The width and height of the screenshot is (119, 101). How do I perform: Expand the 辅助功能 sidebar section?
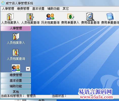click(x=16, y=86)
